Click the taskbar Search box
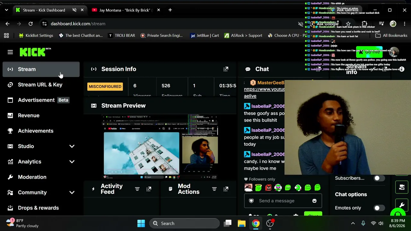411x231 pixels. click(x=184, y=223)
